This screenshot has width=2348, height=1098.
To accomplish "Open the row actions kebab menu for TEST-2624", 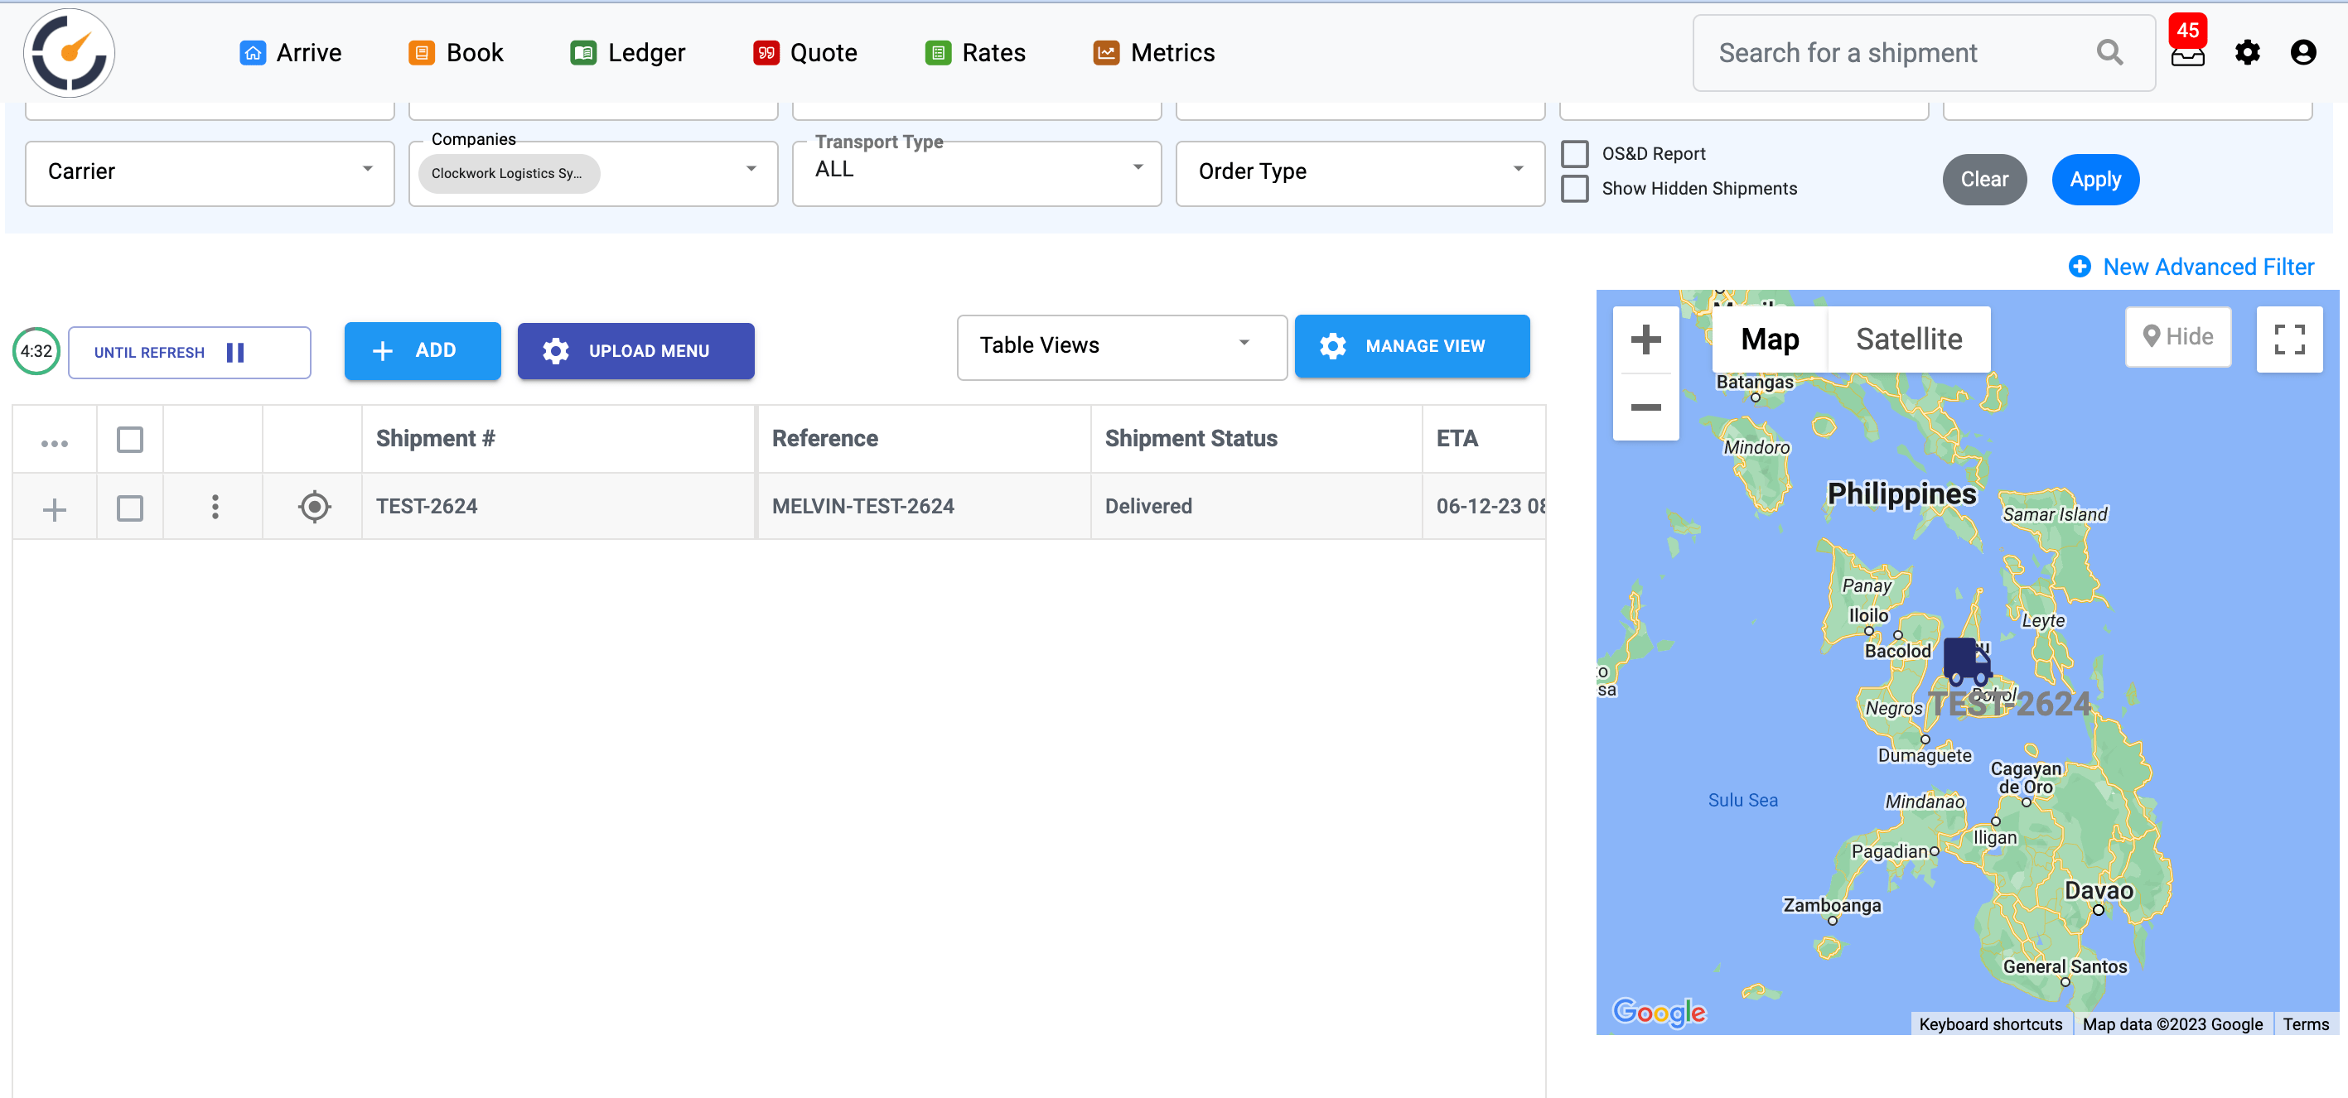I will coord(215,507).
